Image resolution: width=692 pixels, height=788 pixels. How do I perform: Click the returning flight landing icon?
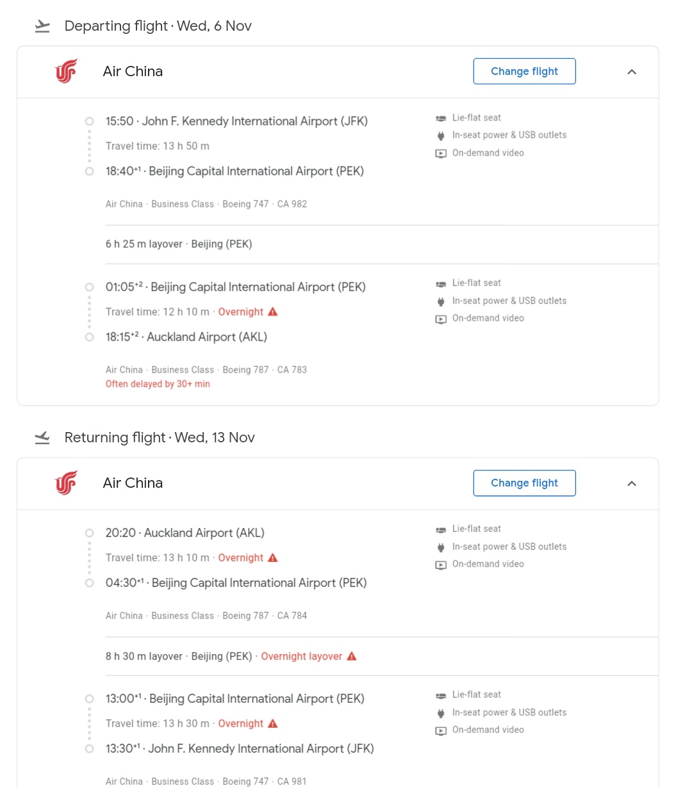click(x=42, y=438)
